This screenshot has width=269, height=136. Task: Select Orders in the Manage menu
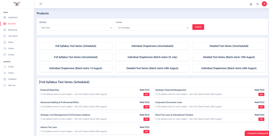11,73
